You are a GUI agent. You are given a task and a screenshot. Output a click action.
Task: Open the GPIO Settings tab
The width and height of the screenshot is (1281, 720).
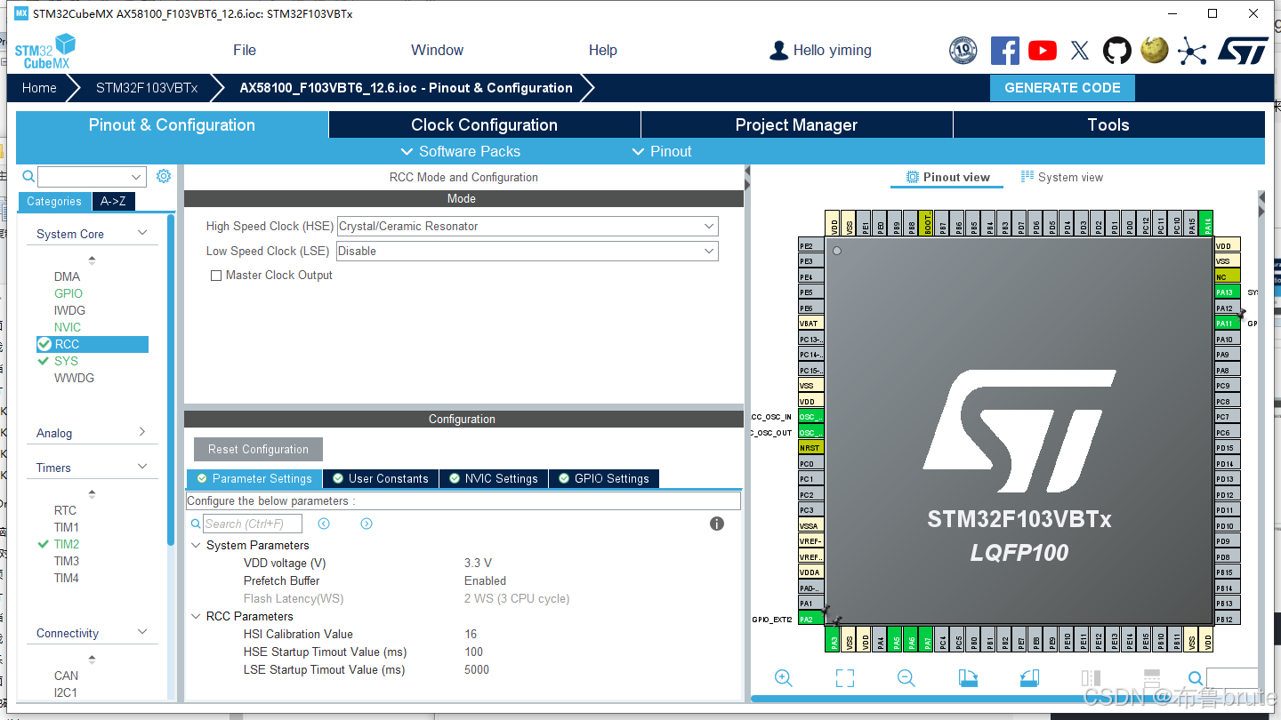point(603,478)
